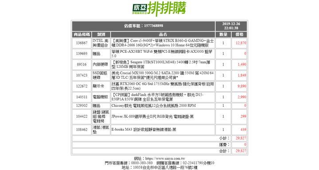Click the 小計 amount 29,827

pos(241,138)
